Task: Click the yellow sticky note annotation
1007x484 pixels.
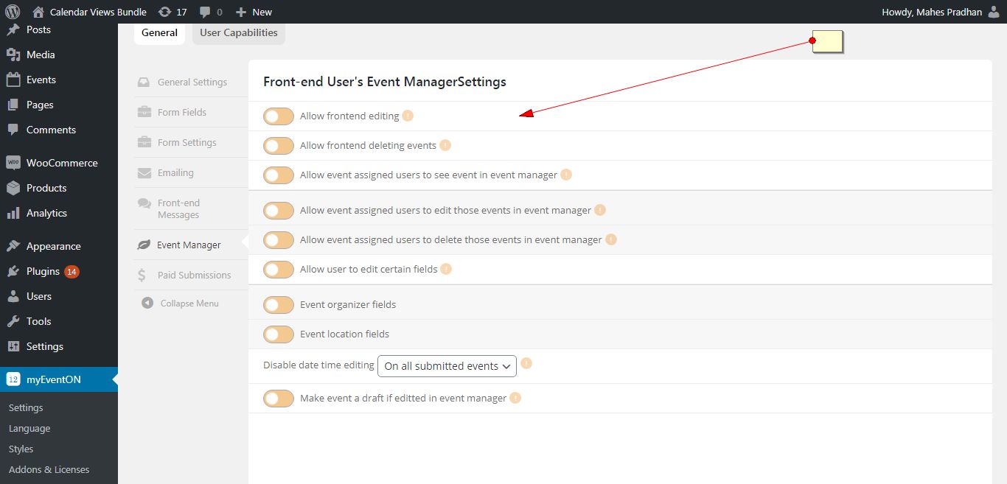Action: [x=827, y=42]
